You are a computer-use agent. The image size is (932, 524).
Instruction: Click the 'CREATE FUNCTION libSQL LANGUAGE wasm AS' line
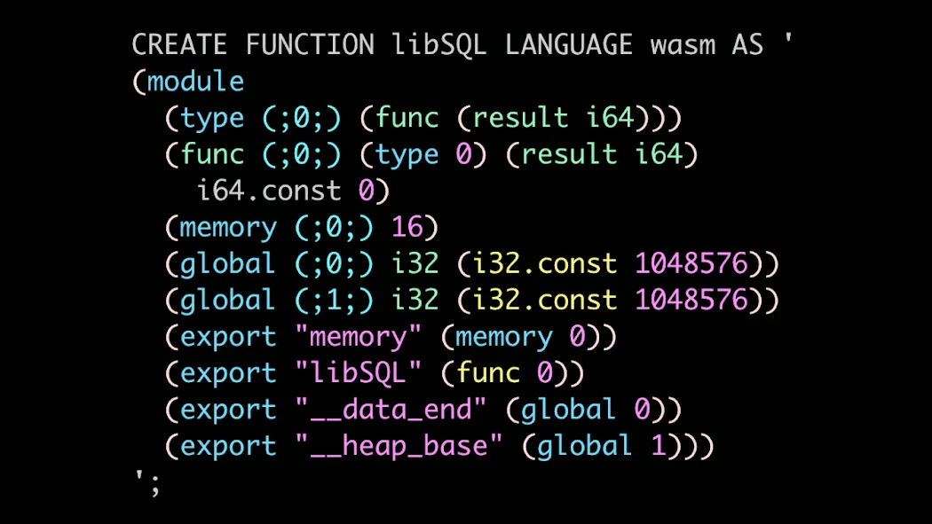pyautogui.click(x=462, y=44)
